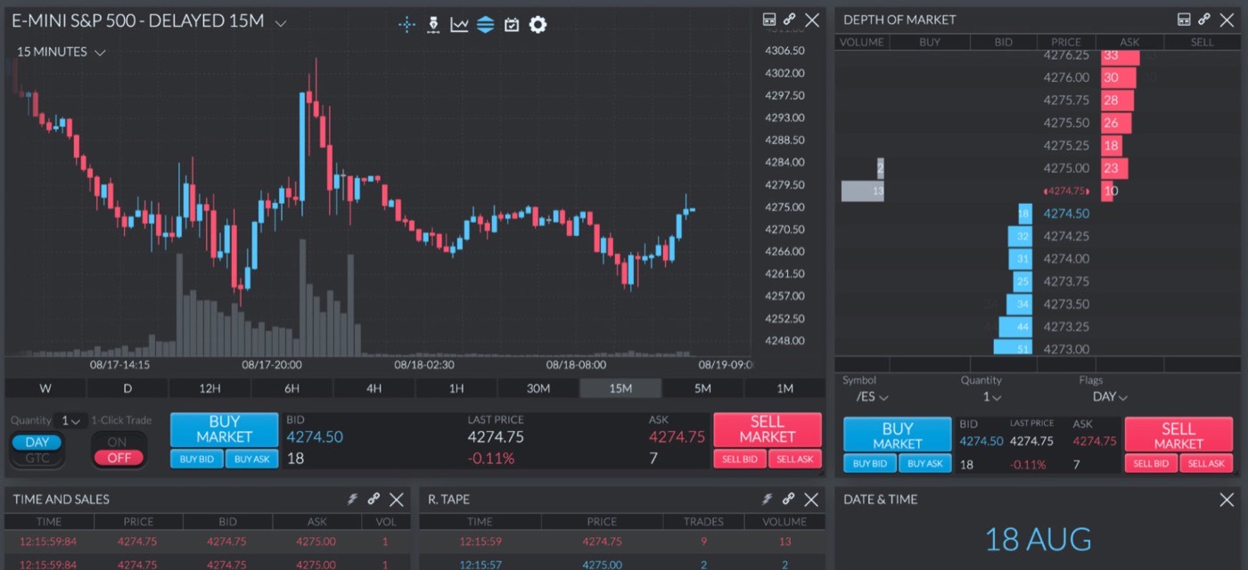Open the Quantity dropdown in chart panel
This screenshot has width=1248, height=570.
(70, 420)
